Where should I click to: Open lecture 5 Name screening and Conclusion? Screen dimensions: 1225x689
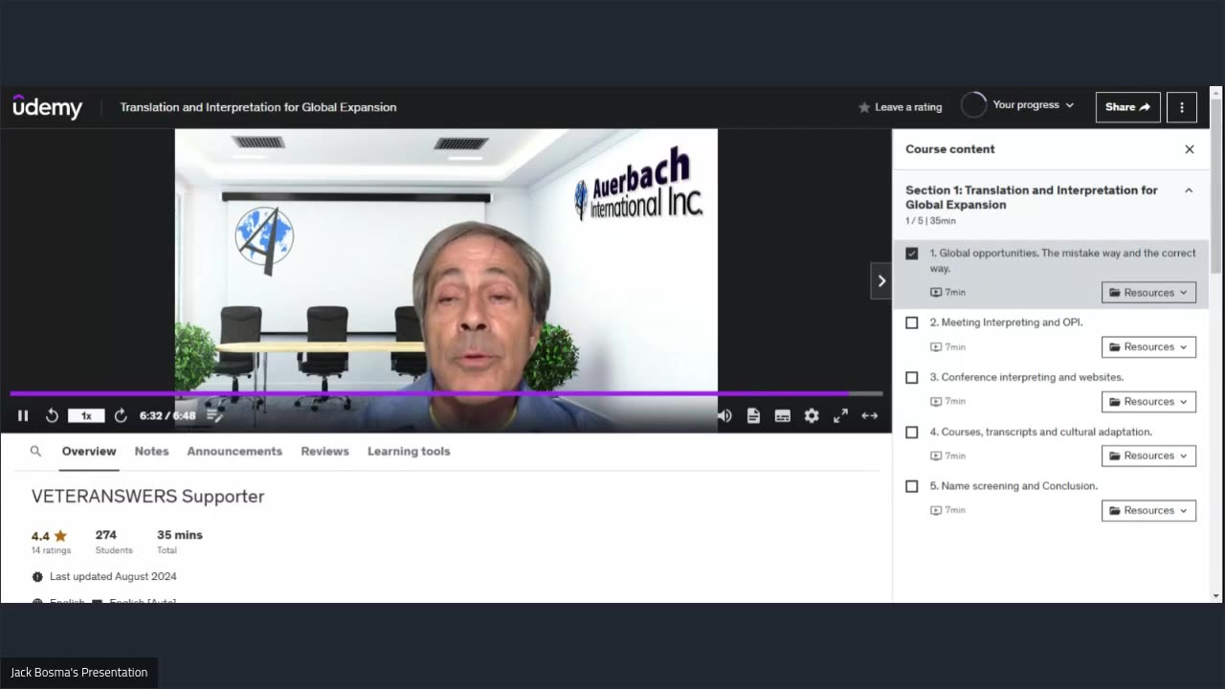coord(1013,486)
